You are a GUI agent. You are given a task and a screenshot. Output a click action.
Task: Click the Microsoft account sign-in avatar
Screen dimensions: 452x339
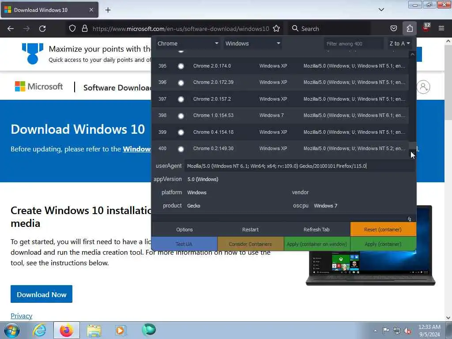[x=423, y=87]
